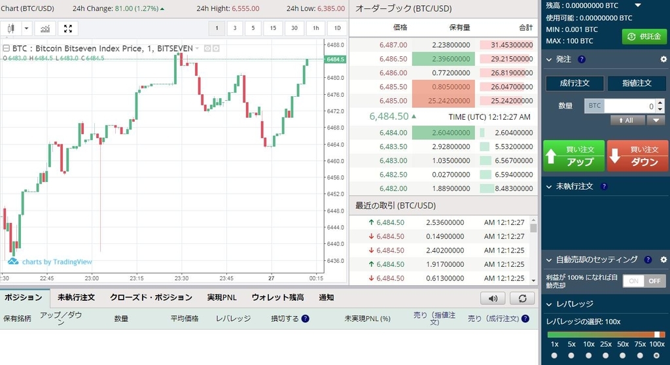Collapse 自動売却のセッティング section
The image size is (670, 365).
(x=549, y=260)
